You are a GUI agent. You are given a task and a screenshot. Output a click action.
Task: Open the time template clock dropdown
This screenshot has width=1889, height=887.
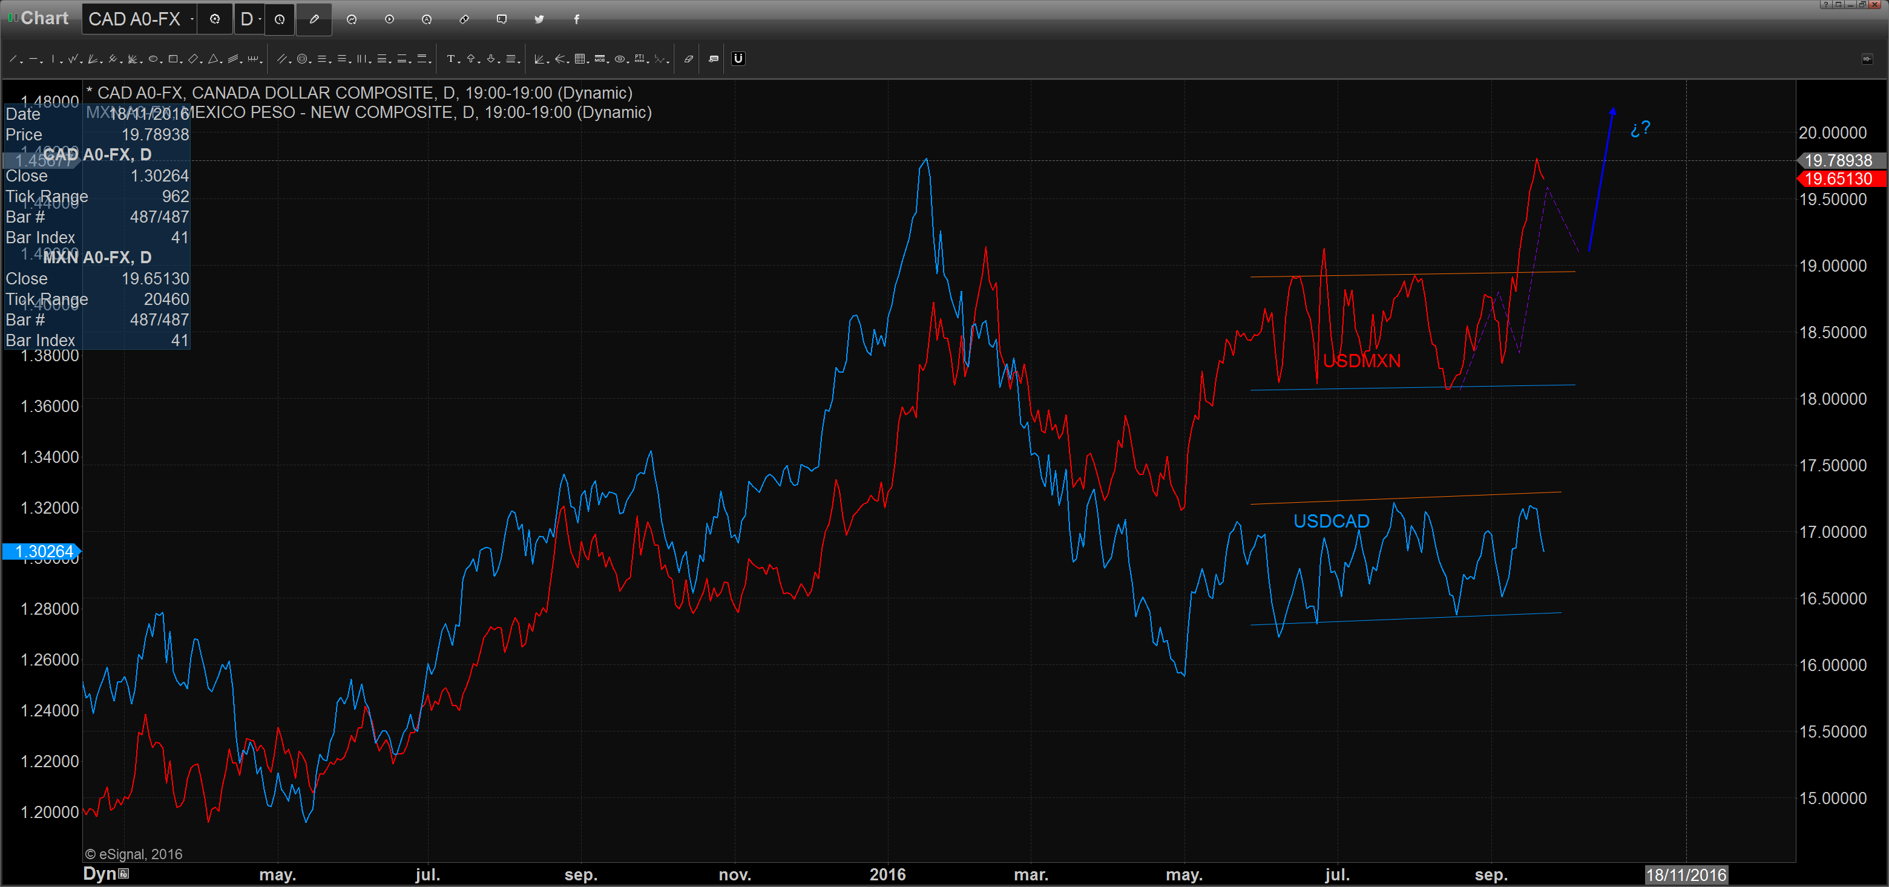tap(280, 19)
